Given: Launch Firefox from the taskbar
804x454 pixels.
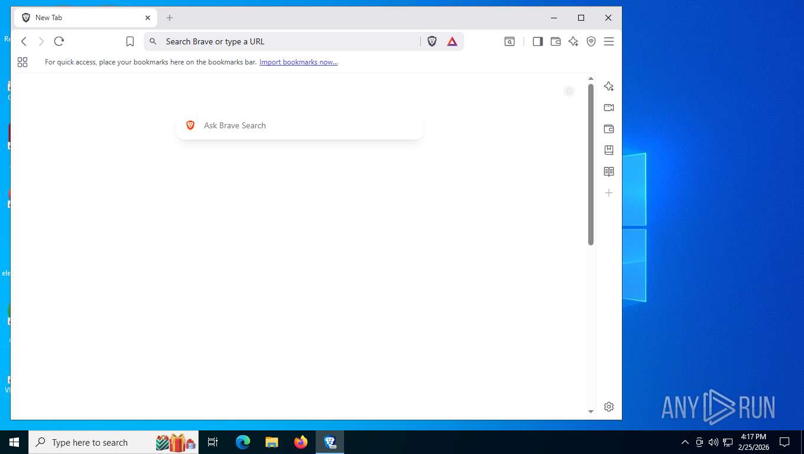Looking at the screenshot, I should (301, 442).
